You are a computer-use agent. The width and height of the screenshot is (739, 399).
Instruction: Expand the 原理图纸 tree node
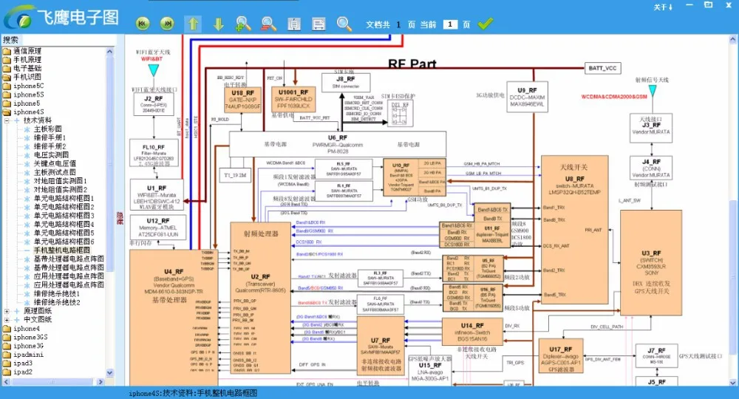(7, 311)
